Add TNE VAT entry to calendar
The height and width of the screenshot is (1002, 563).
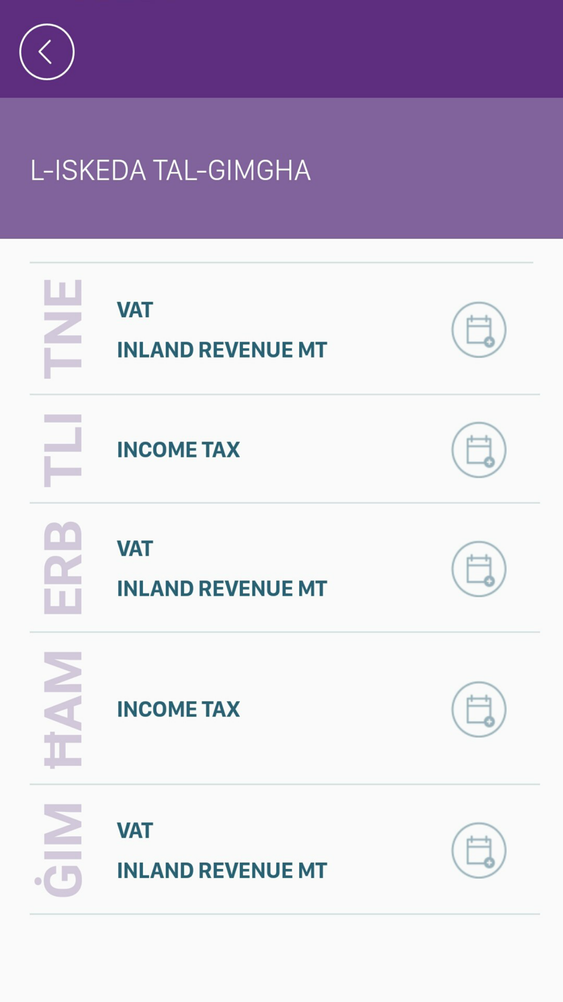(479, 330)
